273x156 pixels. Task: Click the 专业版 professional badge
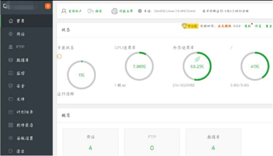[190, 26]
